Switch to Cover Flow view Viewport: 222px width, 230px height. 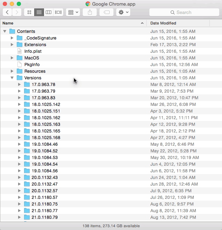[x=58, y=12]
